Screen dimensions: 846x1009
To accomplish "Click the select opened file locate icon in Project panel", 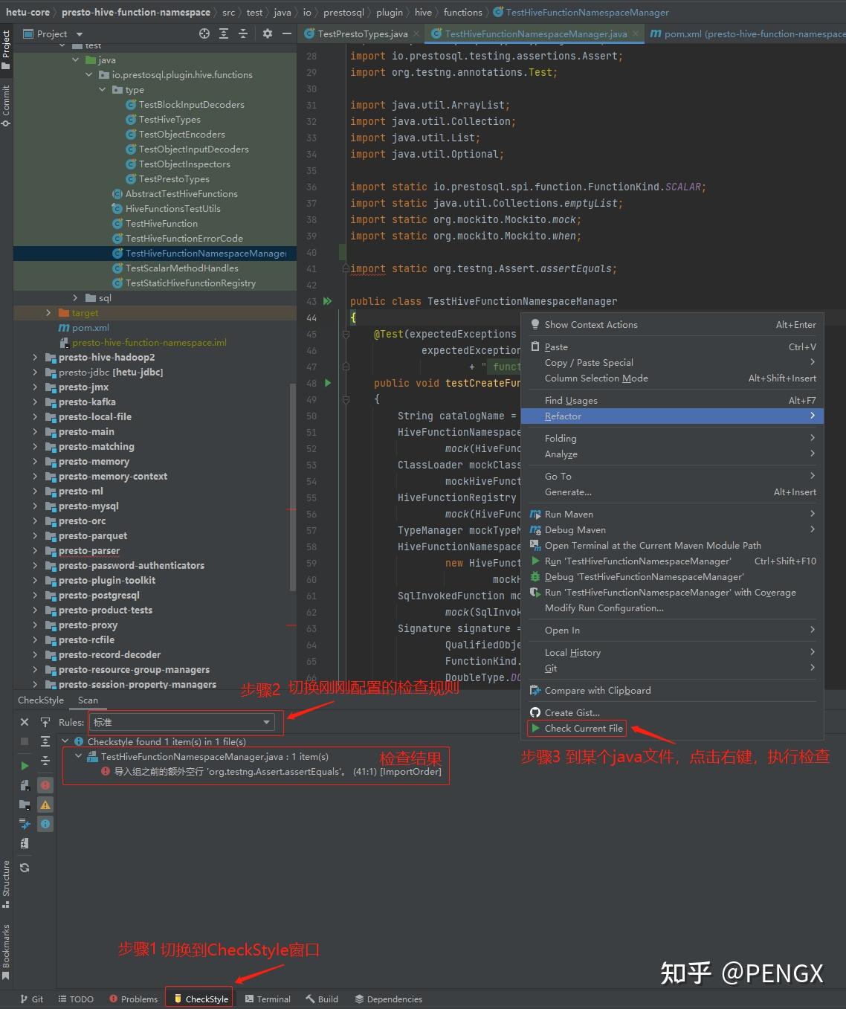I will pyautogui.click(x=204, y=33).
